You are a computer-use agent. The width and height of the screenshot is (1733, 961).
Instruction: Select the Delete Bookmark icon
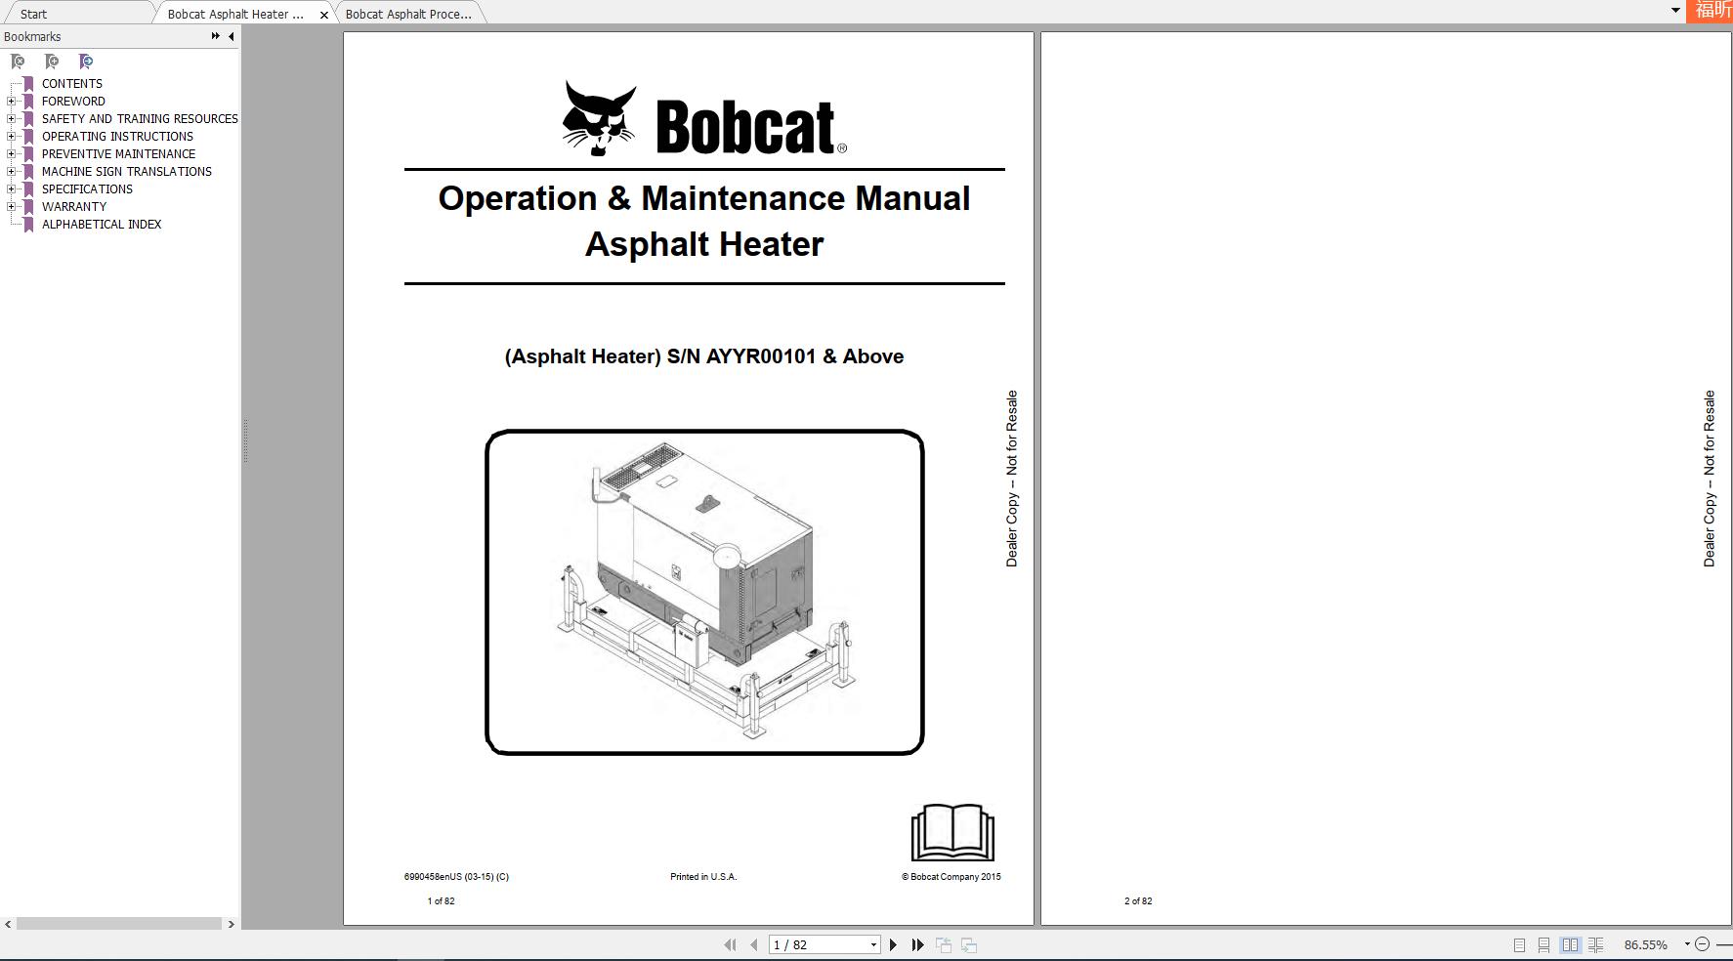coord(19,61)
